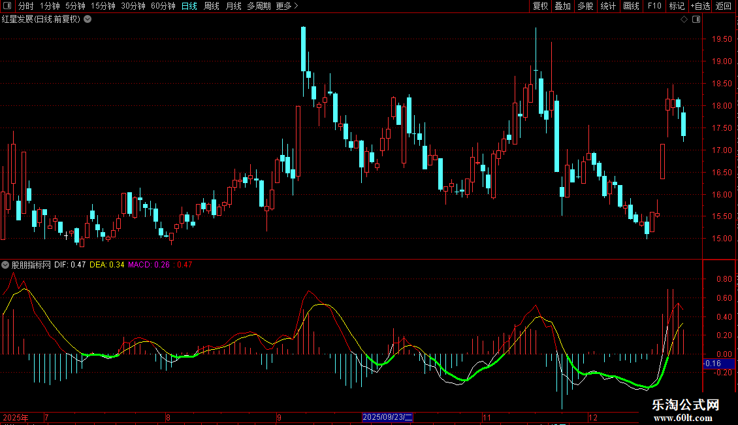The image size is (738, 425).
Task: Select the 15分钟 period tab
Action: click(x=103, y=6)
